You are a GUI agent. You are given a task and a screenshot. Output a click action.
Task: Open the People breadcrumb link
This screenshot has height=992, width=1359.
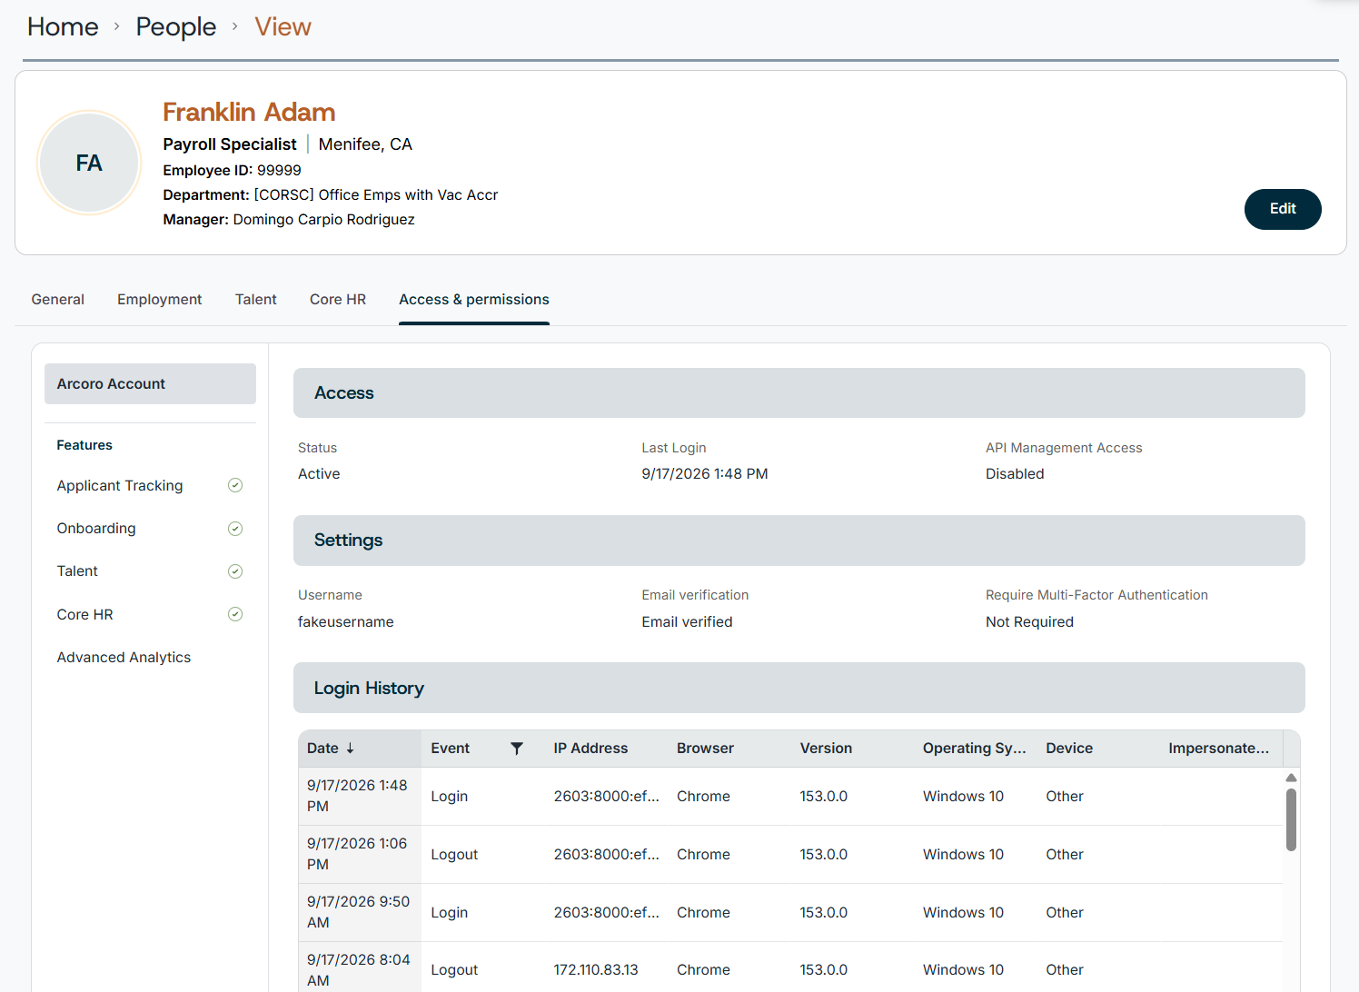pyautogui.click(x=176, y=27)
